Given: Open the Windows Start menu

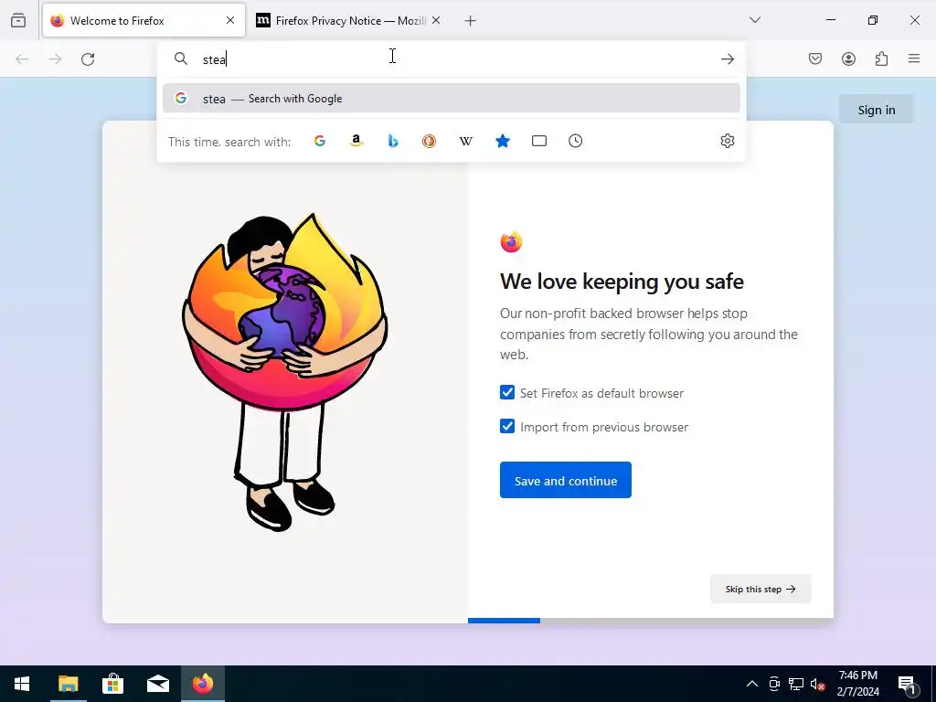Looking at the screenshot, I should [22, 684].
